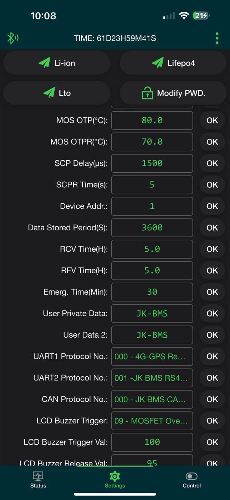Apply the Lifepo4 battery preset
The height and width of the screenshot is (500, 230).
(x=173, y=63)
